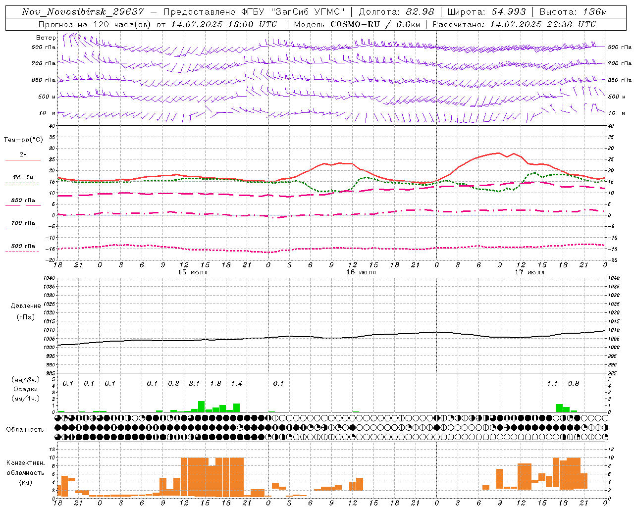Click the (км) unit label

25,482
